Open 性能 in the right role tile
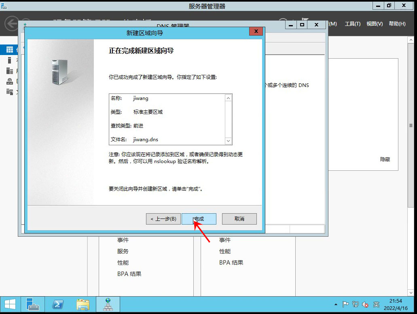 pos(225,251)
